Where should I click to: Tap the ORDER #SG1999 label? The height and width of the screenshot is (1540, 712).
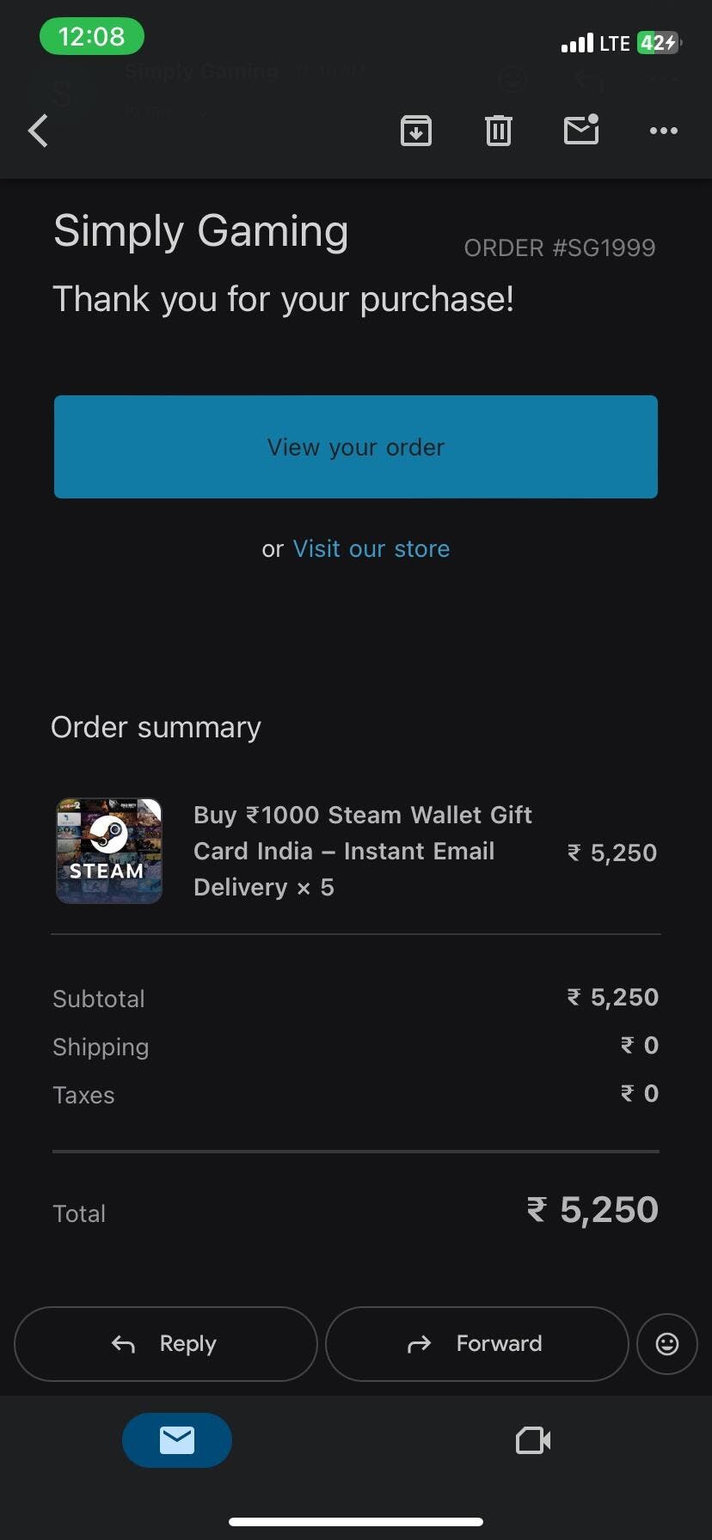[560, 248]
